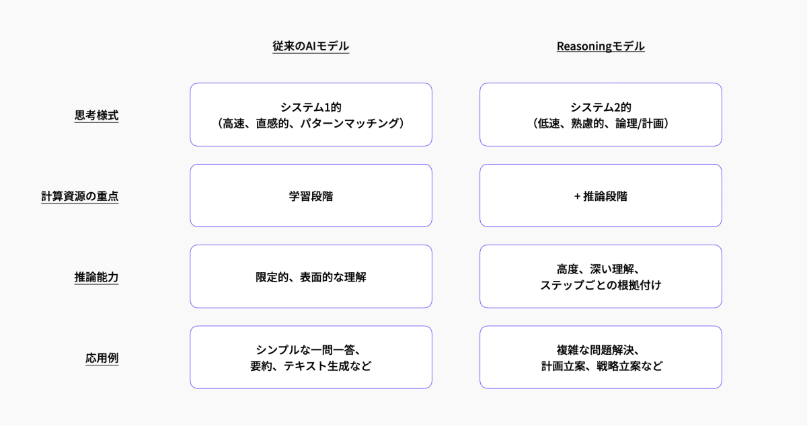Image resolution: width=807 pixels, height=426 pixels.
Task: Click the 高速、直感的、パターンマッチング text line
Action: point(311,123)
